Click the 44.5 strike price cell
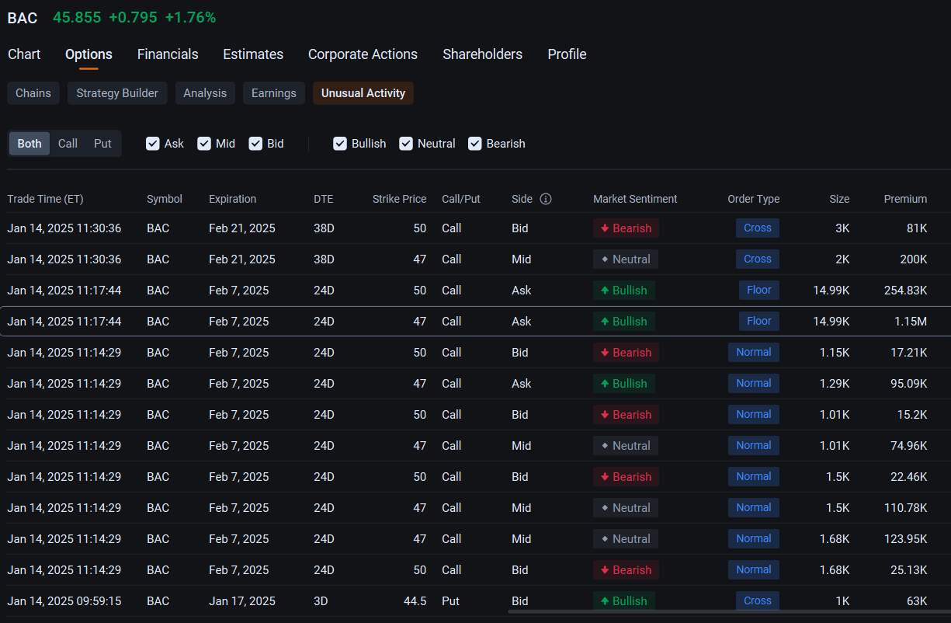Viewport: 951px width, 623px height. point(414,601)
